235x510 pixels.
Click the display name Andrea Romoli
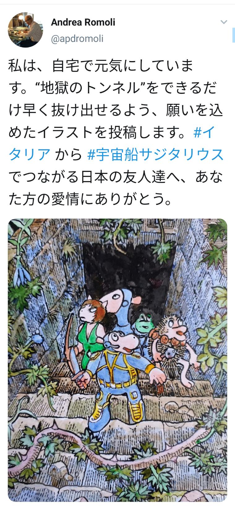point(83,22)
